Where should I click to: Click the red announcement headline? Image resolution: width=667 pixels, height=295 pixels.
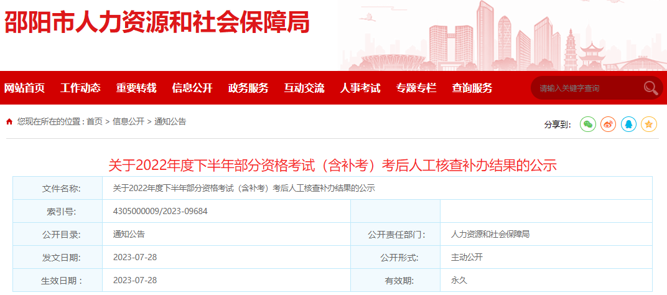click(x=333, y=165)
